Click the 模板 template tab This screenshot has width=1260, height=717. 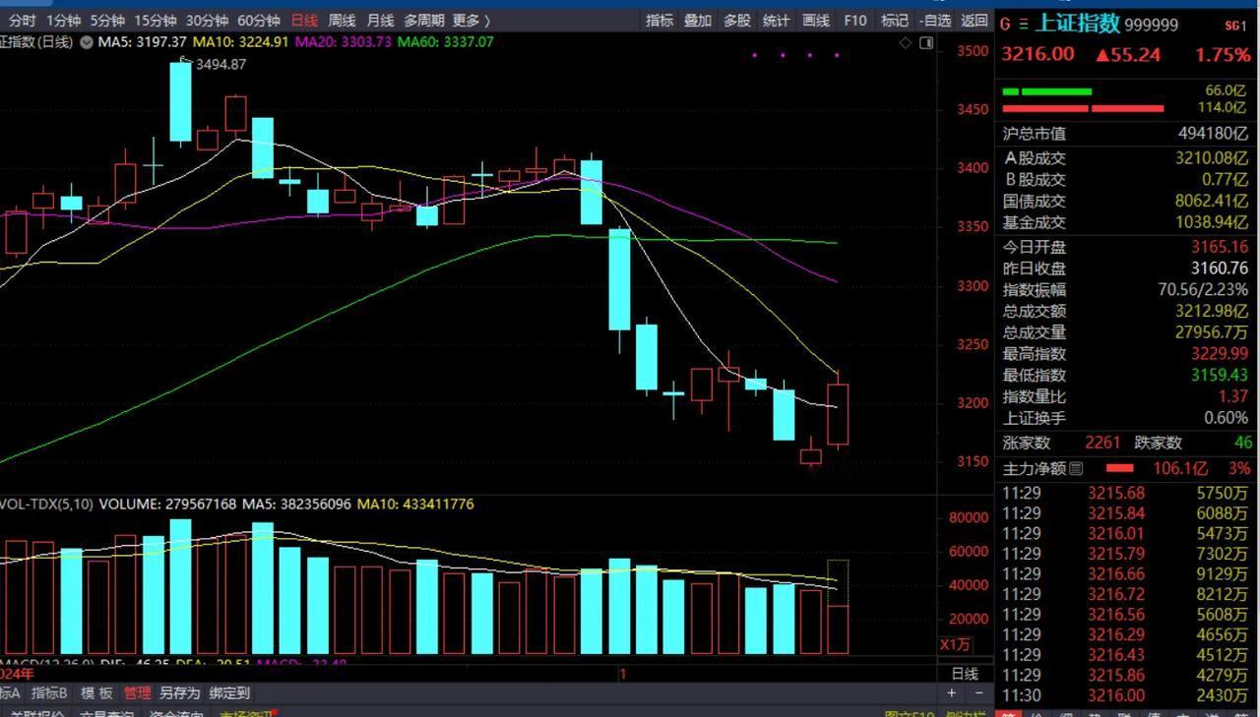coord(96,692)
